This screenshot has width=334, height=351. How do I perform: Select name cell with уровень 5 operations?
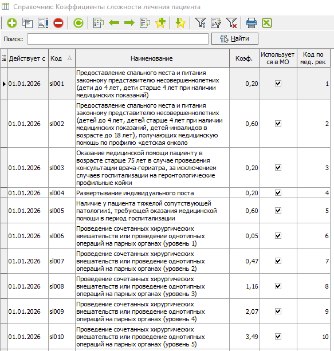click(x=152, y=337)
